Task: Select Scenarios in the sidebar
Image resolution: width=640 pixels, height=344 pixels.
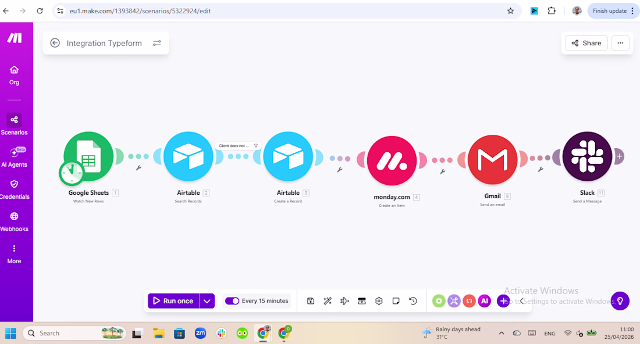Action: coord(15,125)
